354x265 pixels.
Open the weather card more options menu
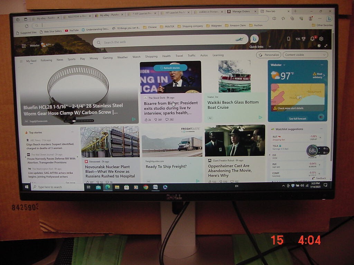point(322,65)
